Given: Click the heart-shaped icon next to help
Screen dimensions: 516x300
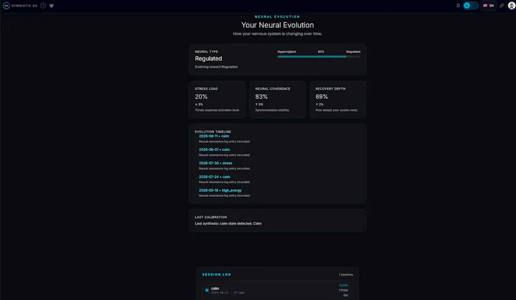Looking at the screenshot, I should pyautogui.click(x=52, y=6).
